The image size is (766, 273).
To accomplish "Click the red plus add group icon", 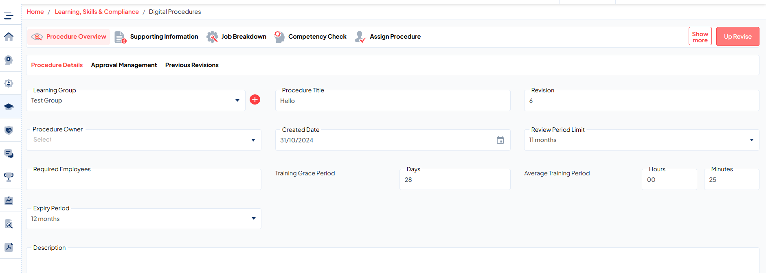I will pos(255,100).
